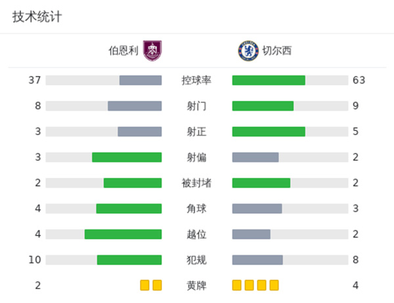Click Chelsea's green 射正 bar
The width and height of the screenshot is (394, 303).
point(269,132)
